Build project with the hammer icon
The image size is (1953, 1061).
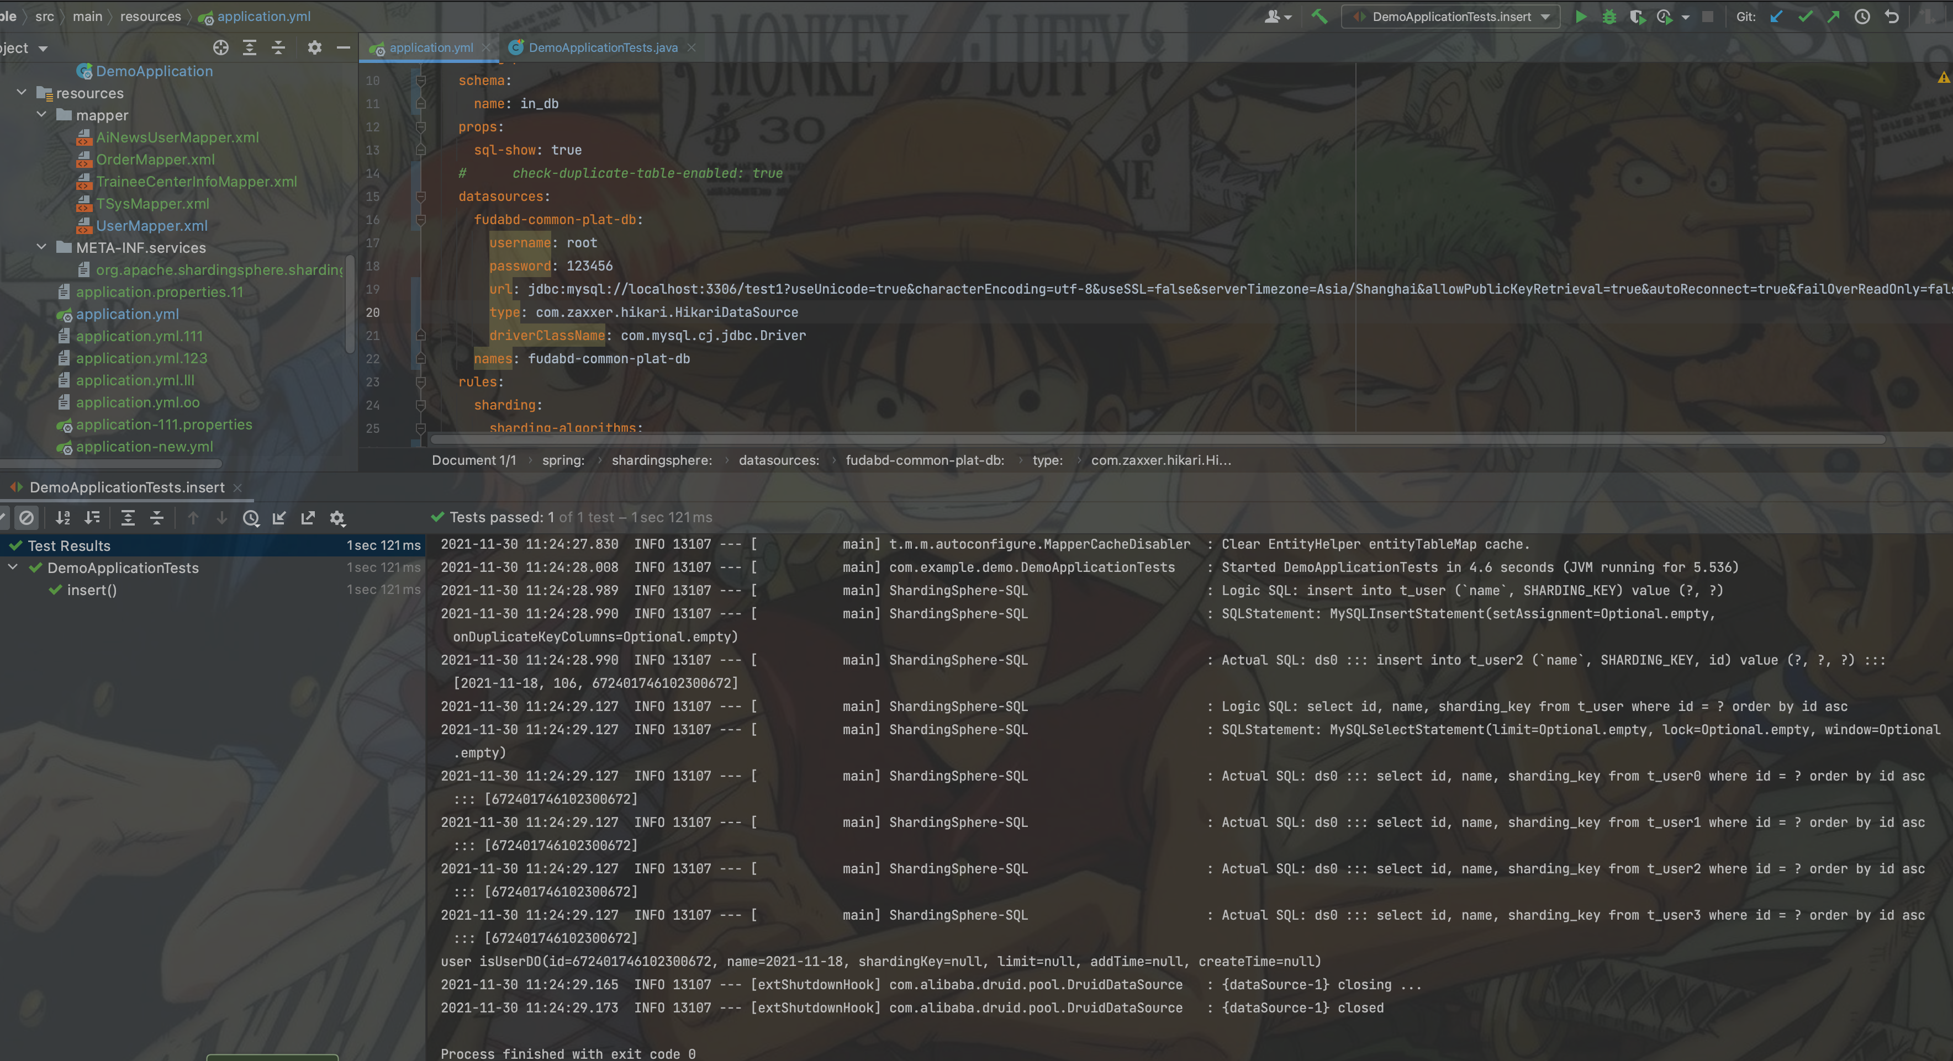pos(1319,17)
